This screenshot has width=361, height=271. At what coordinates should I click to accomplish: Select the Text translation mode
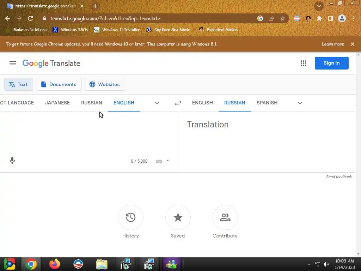tap(19, 84)
